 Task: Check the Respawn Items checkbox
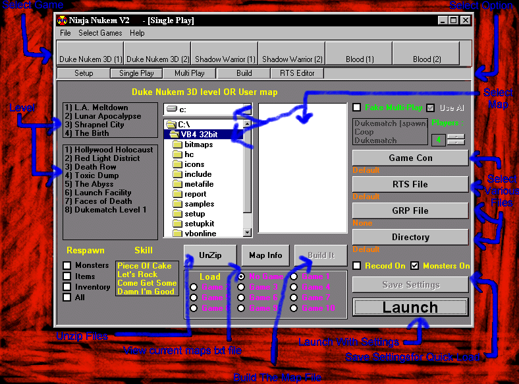(x=67, y=276)
